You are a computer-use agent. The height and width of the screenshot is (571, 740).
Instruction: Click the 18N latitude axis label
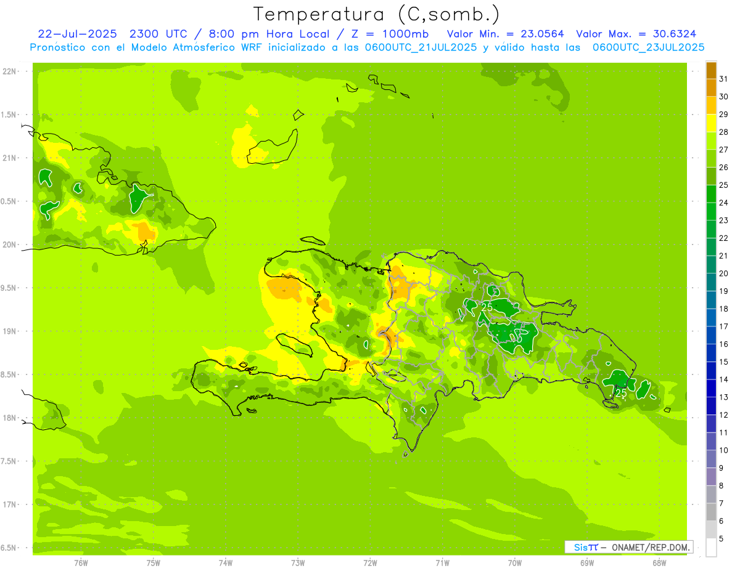[9, 418]
